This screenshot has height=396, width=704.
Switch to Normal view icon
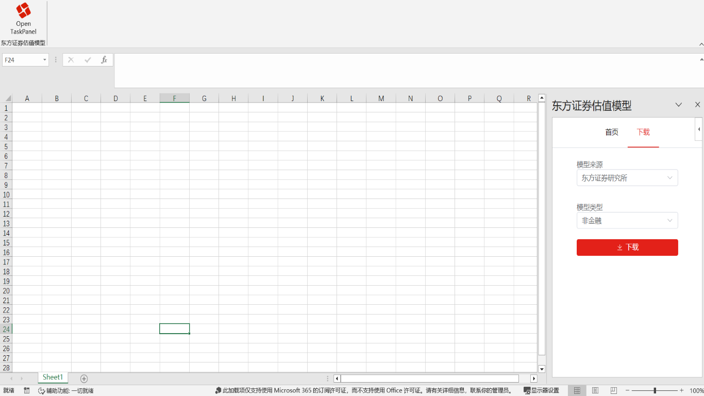(577, 391)
